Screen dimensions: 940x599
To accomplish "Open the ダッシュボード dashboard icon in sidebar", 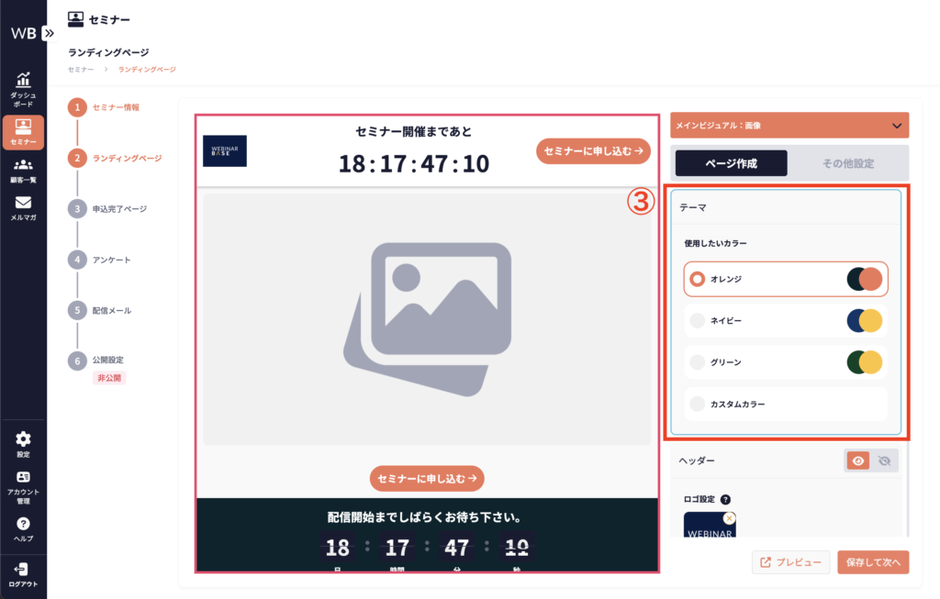I will tap(23, 83).
